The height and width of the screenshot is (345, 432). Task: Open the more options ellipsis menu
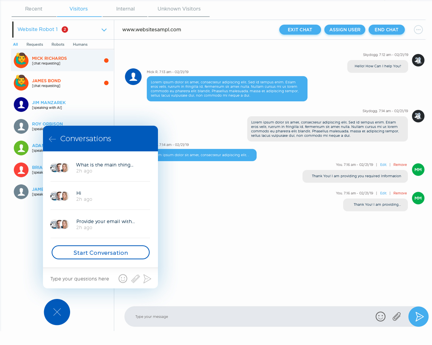click(x=418, y=29)
